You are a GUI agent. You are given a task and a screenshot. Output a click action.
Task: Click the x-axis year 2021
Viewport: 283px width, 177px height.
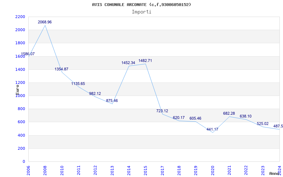tap(229, 170)
